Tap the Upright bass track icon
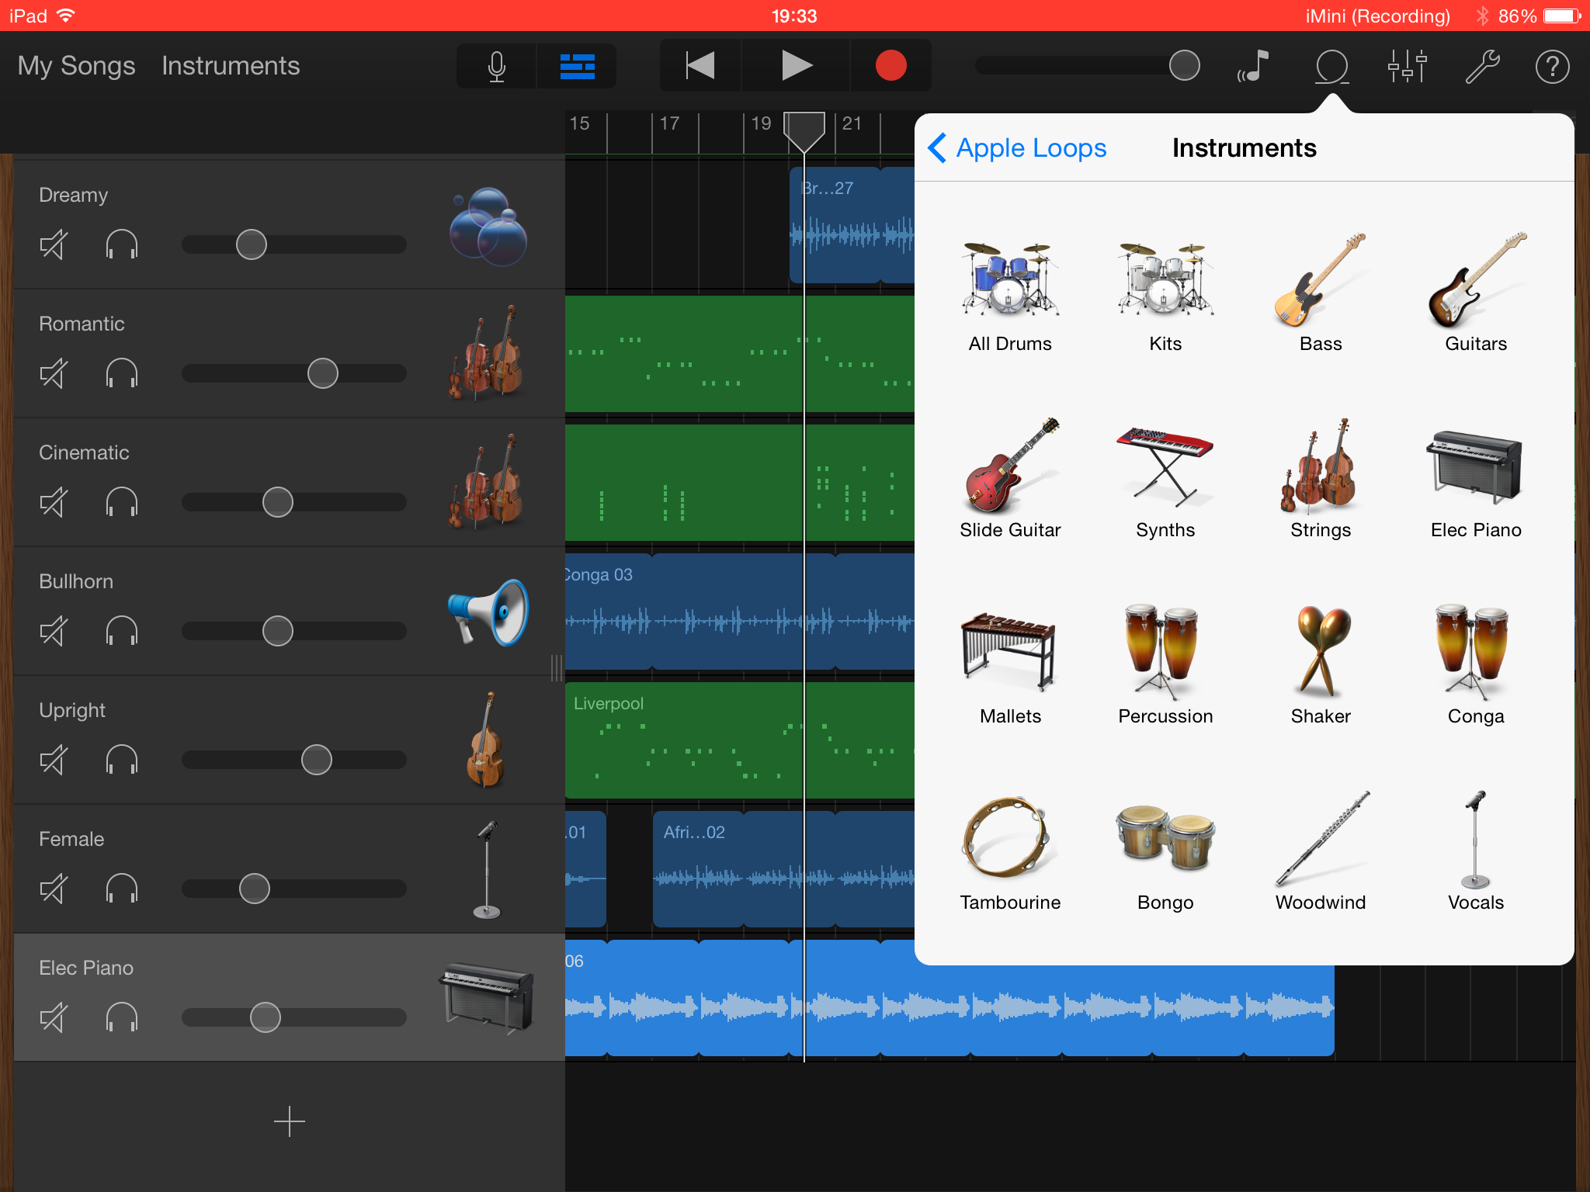The height and width of the screenshot is (1192, 1590). point(486,740)
